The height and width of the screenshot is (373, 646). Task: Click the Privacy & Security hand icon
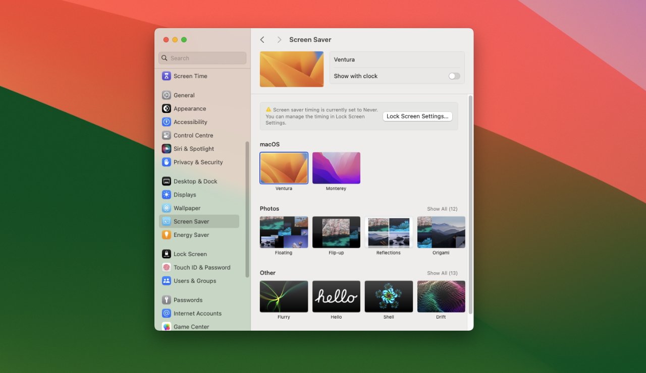coord(167,162)
